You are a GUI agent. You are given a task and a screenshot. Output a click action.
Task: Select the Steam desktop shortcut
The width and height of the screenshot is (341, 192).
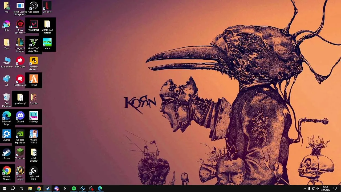tap(7, 154)
